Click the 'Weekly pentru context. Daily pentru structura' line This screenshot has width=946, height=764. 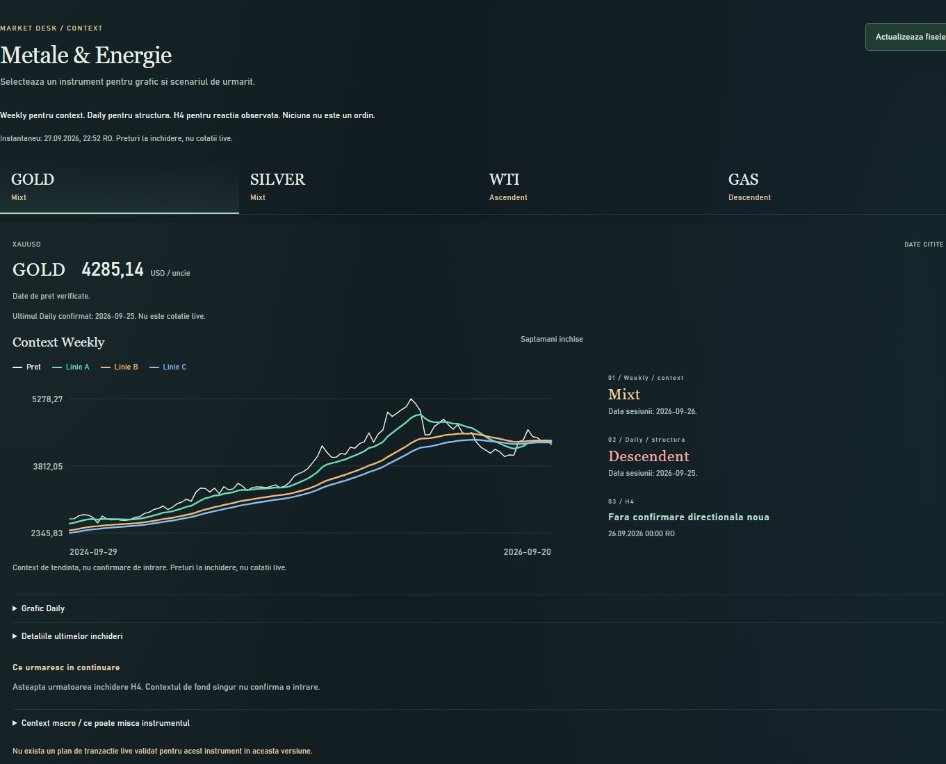(188, 116)
